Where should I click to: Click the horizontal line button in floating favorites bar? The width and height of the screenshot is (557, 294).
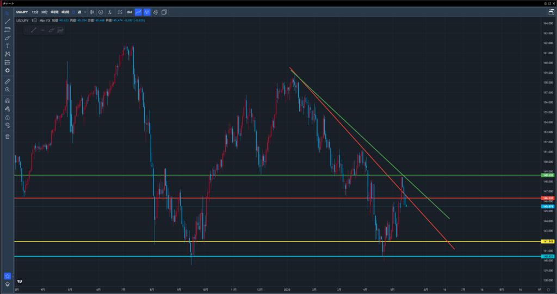click(x=42, y=30)
